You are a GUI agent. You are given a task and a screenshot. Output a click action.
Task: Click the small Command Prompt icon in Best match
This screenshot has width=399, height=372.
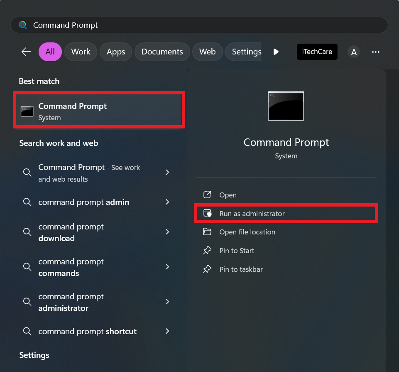coord(27,111)
